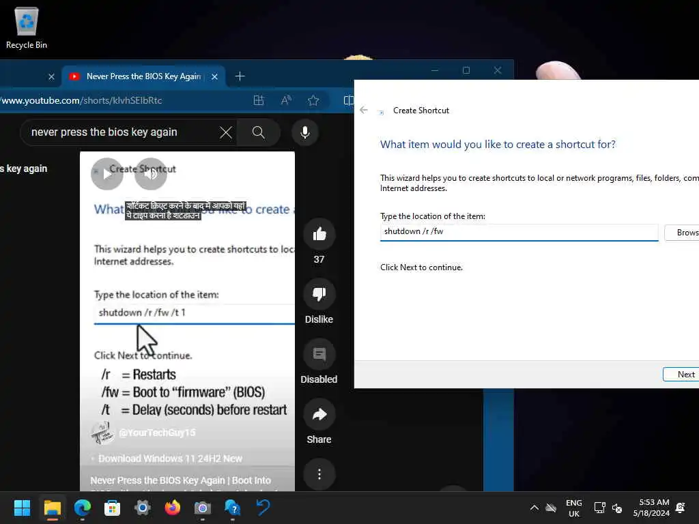
Task: Click the disabled comments icon
Action: click(x=319, y=354)
